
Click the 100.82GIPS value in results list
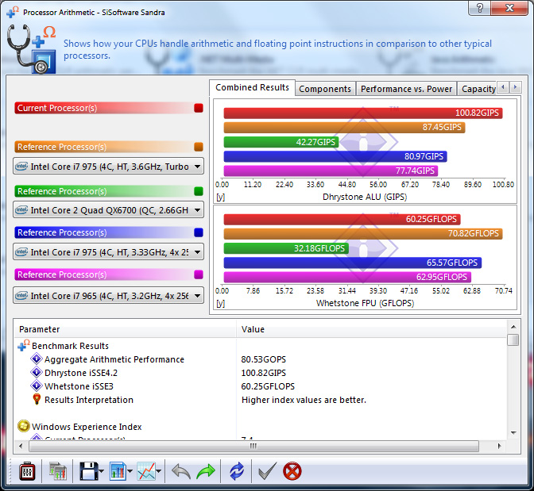(x=264, y=373)
